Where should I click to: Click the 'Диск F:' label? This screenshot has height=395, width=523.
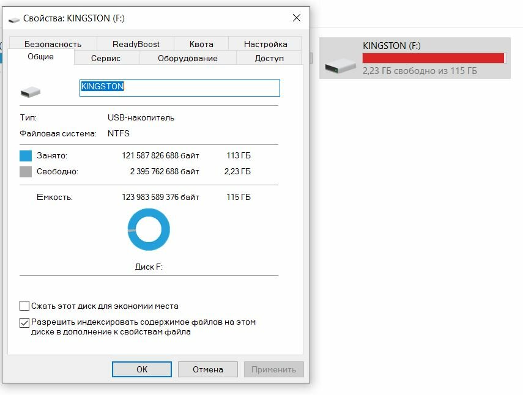(x=149, y=267)
